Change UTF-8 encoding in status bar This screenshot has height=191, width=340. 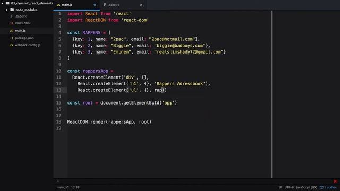tap(289, 187)
